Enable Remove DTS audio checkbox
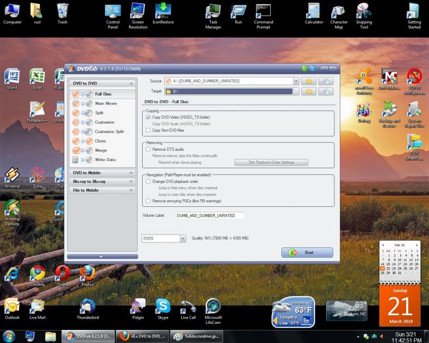Viewport: 429px width, 343px height. (x=148, y=149)
